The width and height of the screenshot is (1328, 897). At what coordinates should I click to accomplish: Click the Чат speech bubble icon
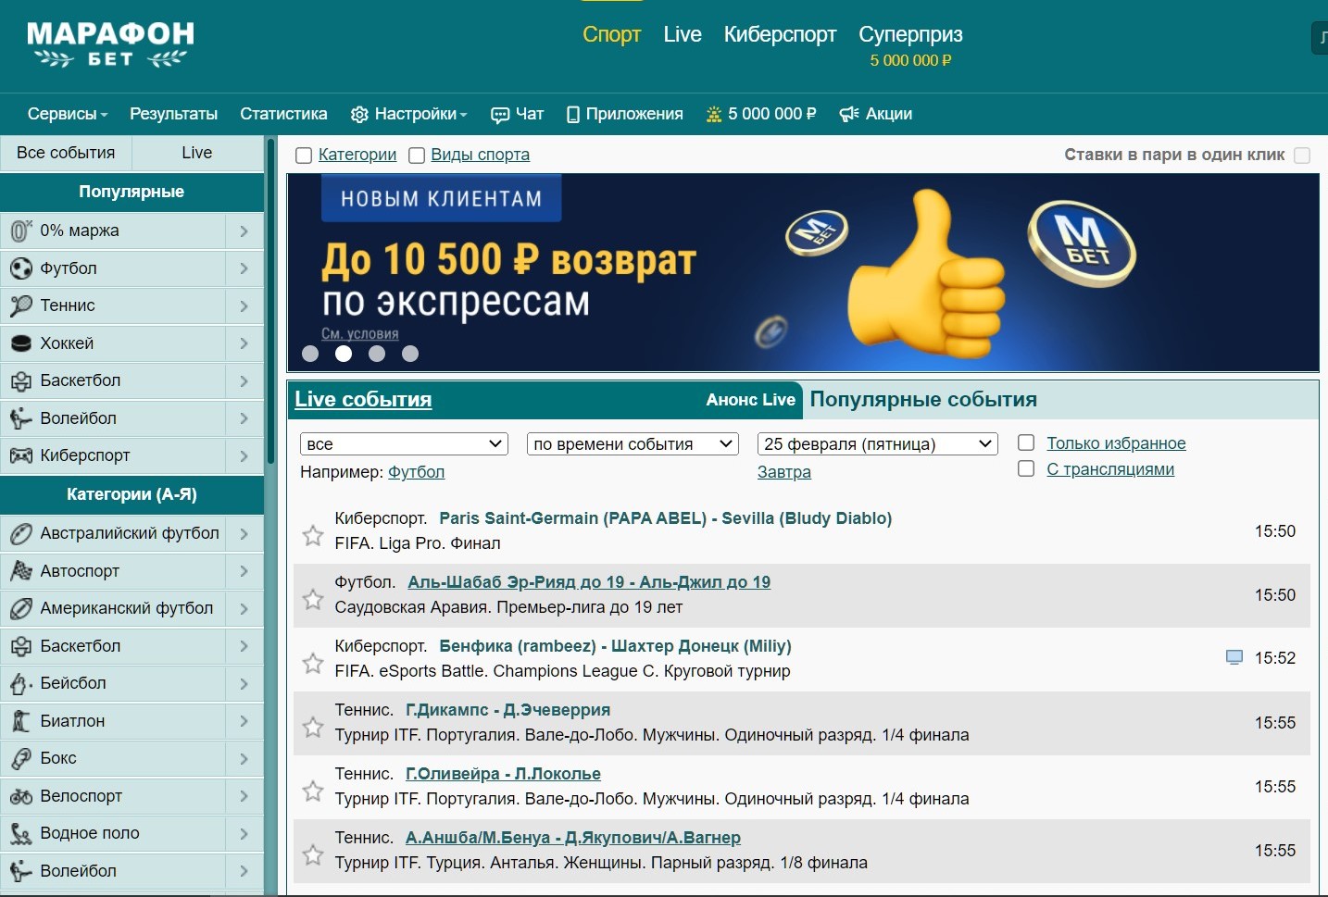(500, 115)
